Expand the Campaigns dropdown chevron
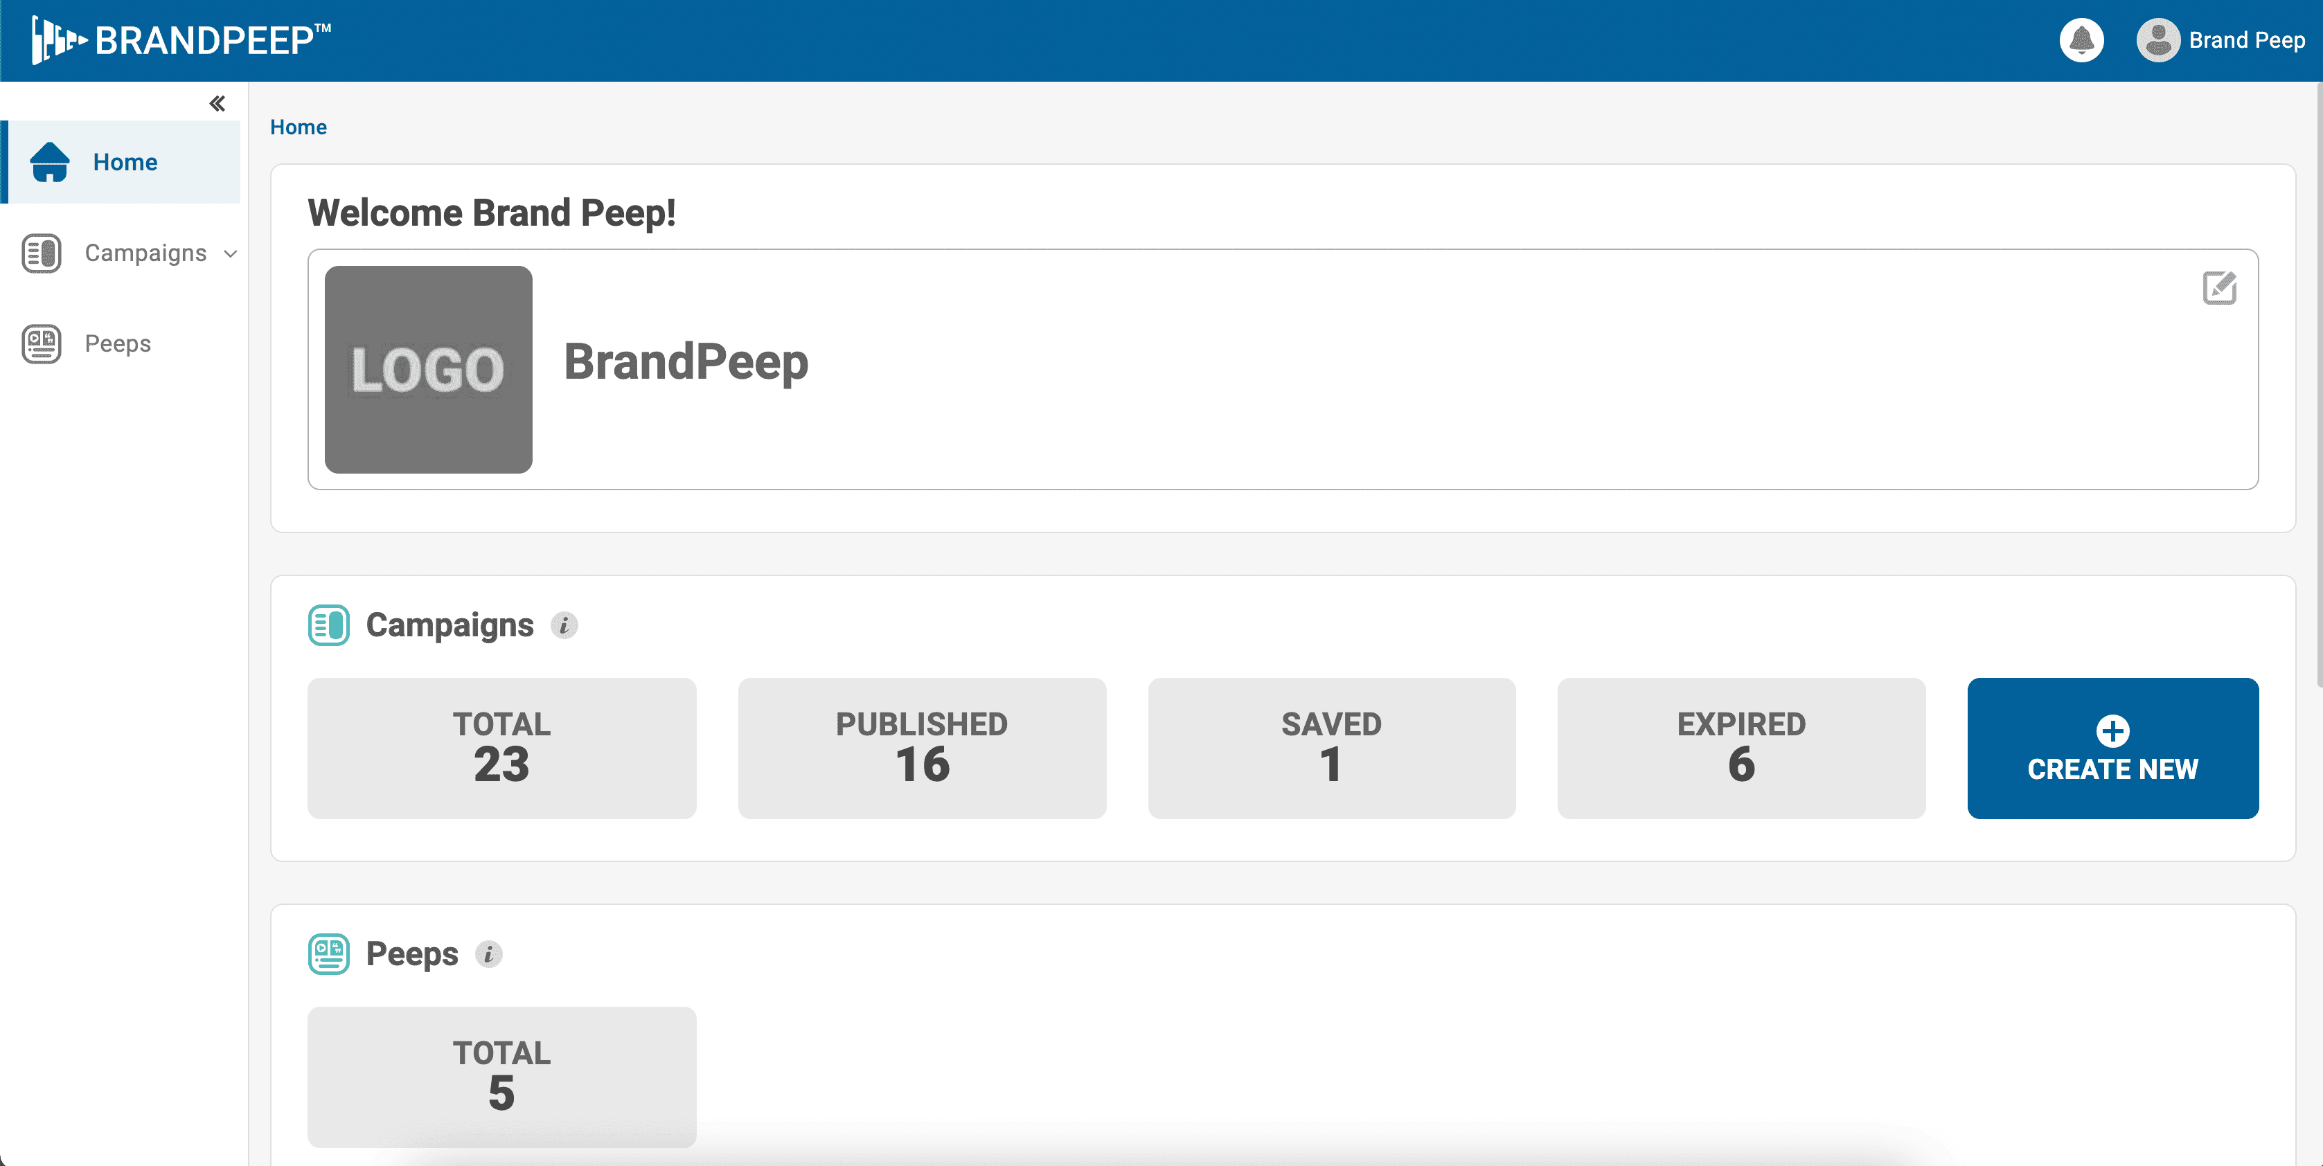Image resolution: width=2323 pixels, height=1166 pixels. click(x=231, y=253)
